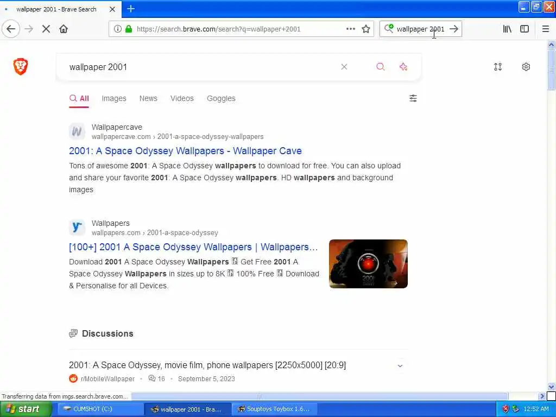Switch to the News tab
This screenshot has width=556, height=417.
(x=148, y=98)
